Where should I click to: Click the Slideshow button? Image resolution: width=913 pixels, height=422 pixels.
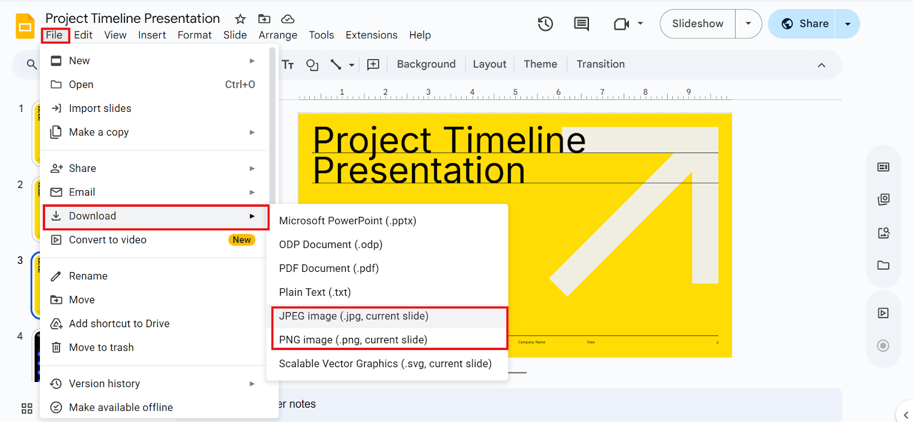coord(697,24)
